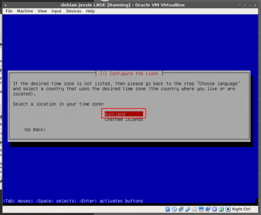Click the Right Ctrl host key label

click(x=241, y=209)
